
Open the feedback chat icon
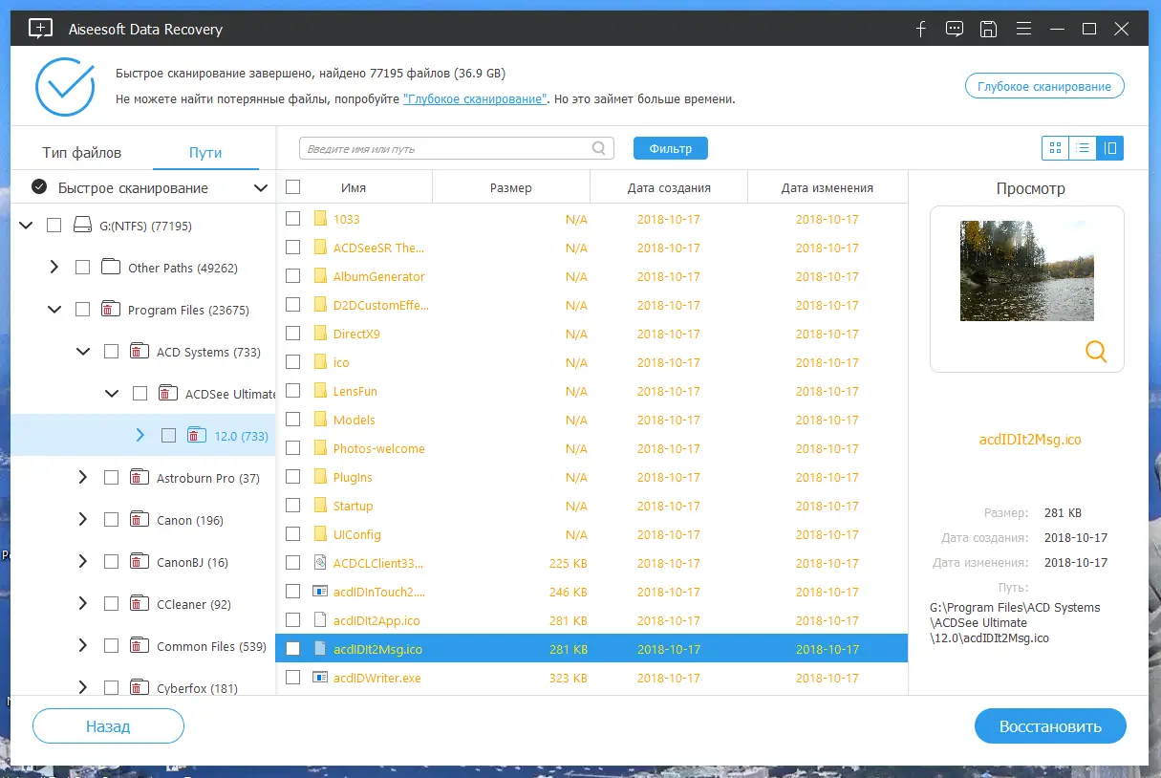(954, 29)
